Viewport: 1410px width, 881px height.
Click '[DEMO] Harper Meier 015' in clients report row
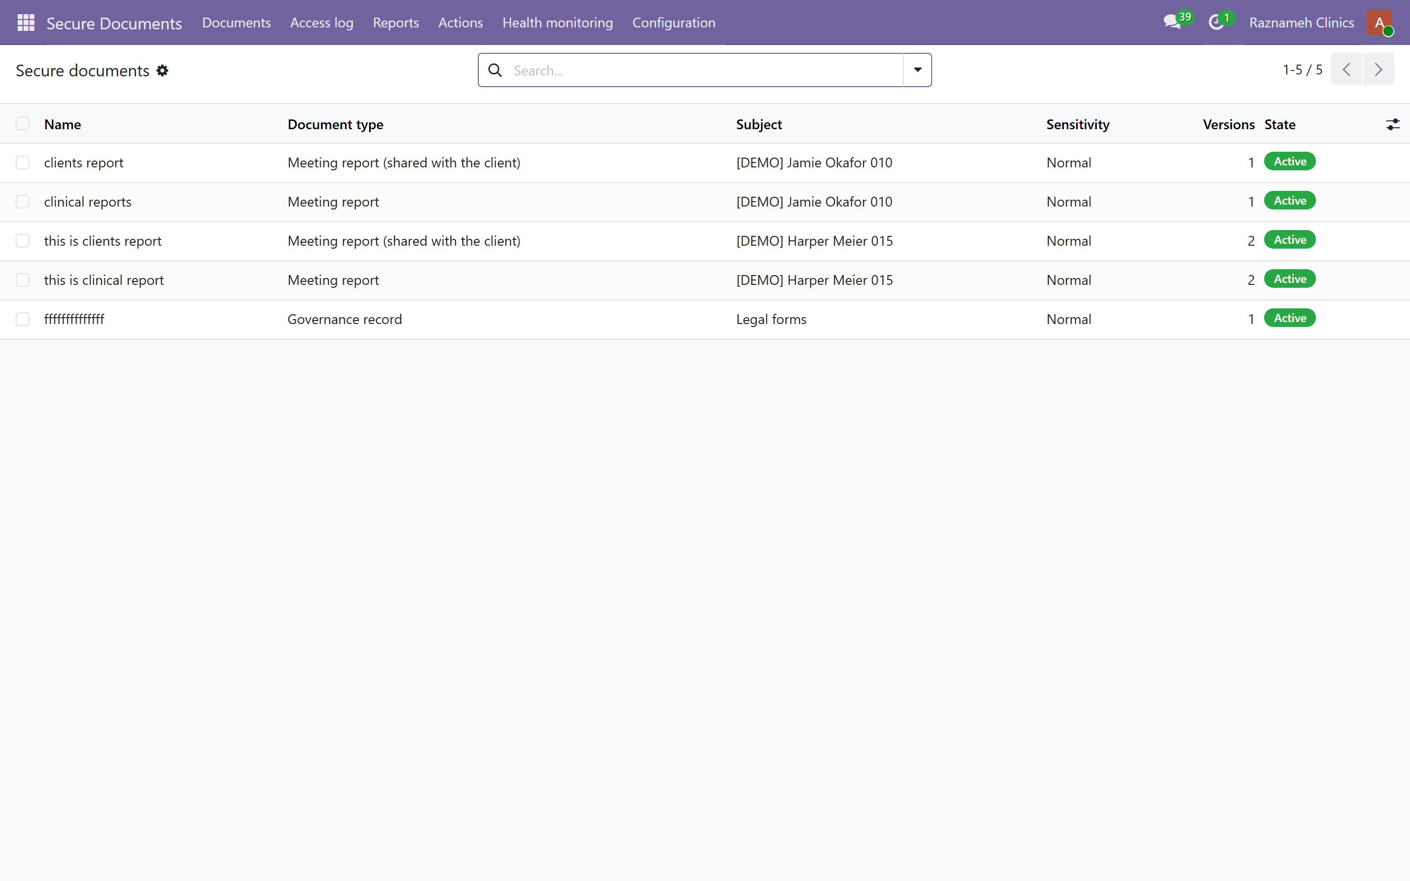pos(815,241)
